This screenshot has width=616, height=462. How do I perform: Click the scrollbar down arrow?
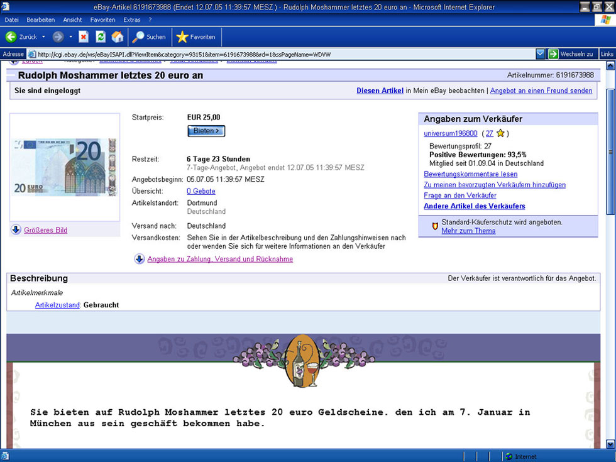click(x=610, y=444)
